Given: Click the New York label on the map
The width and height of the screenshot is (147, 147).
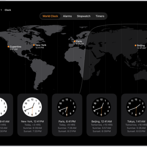Looking at the screenshot, I should (x=41, y=45).
